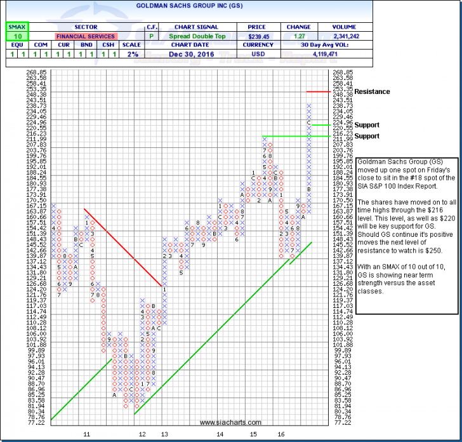
Task: Click the upper Support label near 224.96
Action: [367, 125]
